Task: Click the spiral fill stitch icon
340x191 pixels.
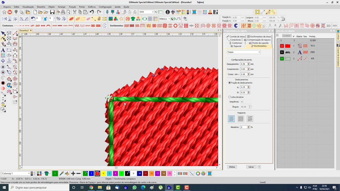Action: click(x=208, y=26)
